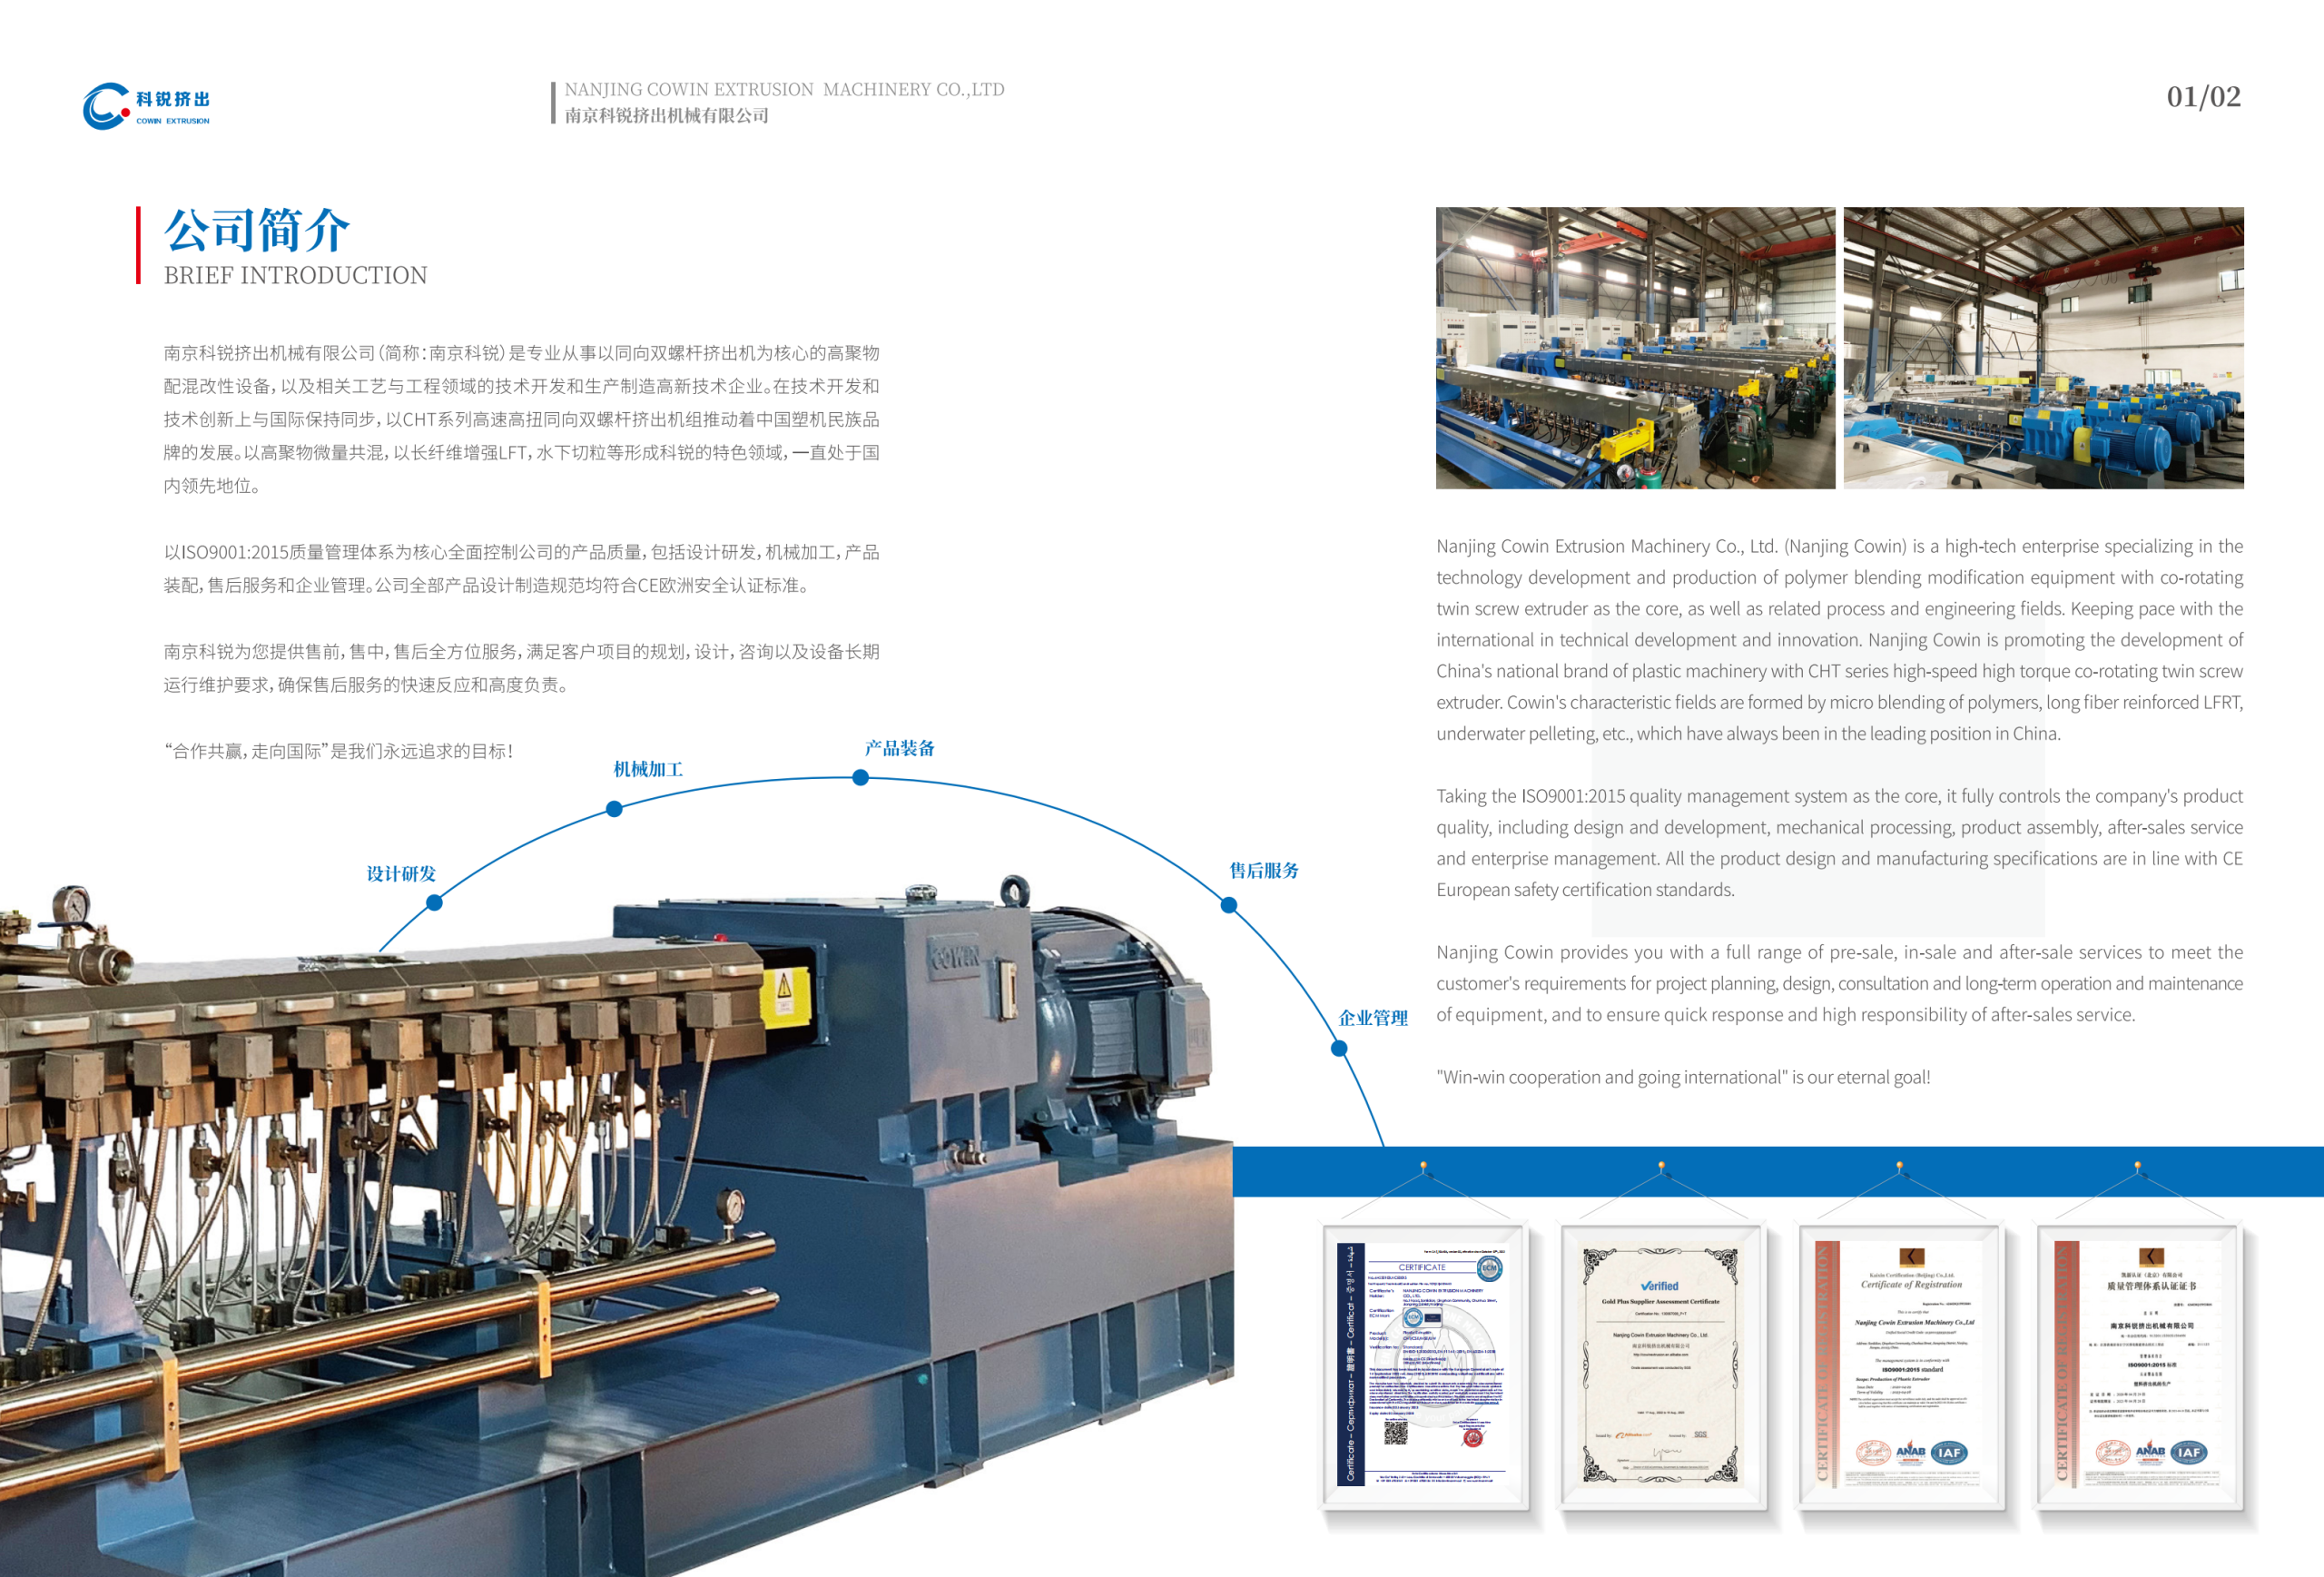The width and height of the screenshot is (2324, 1577).
Task: Click the 设计研发 label
Action: point(401,874)
